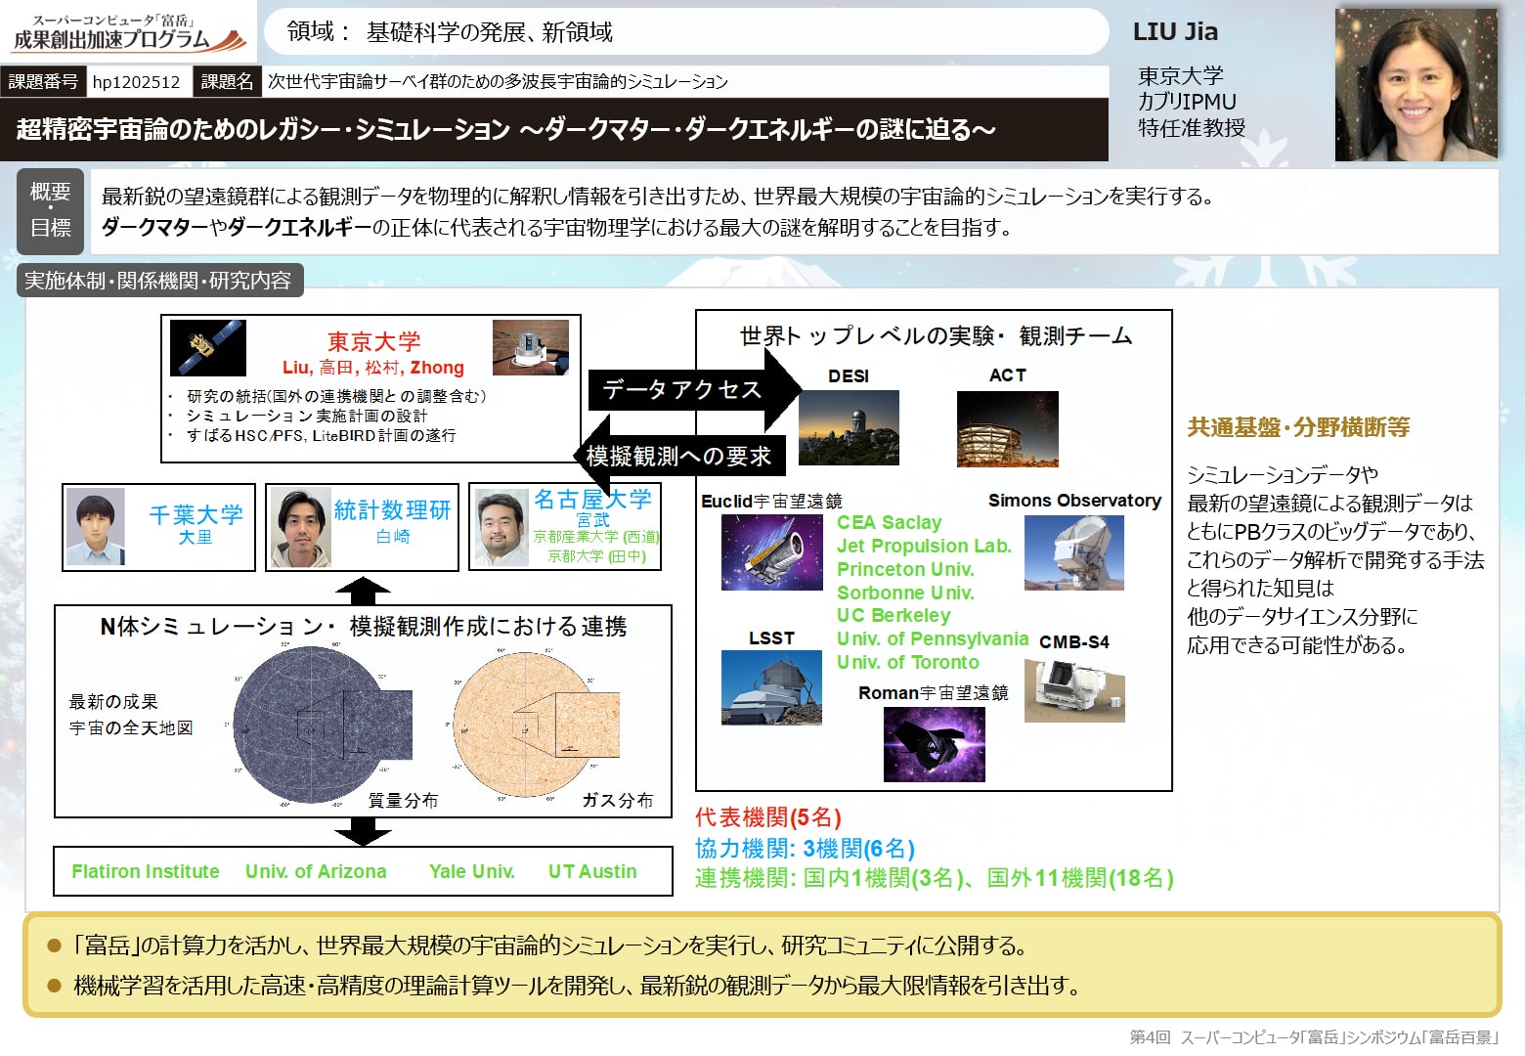1525x1056 pixels.
Task: Click Univ. of Arizona text
Action: pos(316,871)
